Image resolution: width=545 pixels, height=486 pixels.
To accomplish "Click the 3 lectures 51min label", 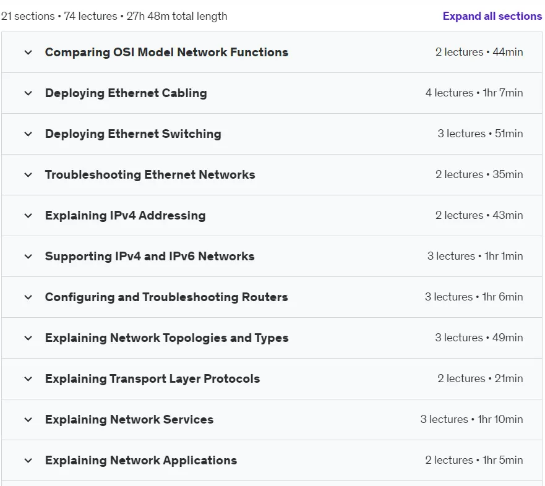I will pos(480,134).
